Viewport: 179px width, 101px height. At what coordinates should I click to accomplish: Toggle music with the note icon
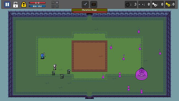click(53, 2)
